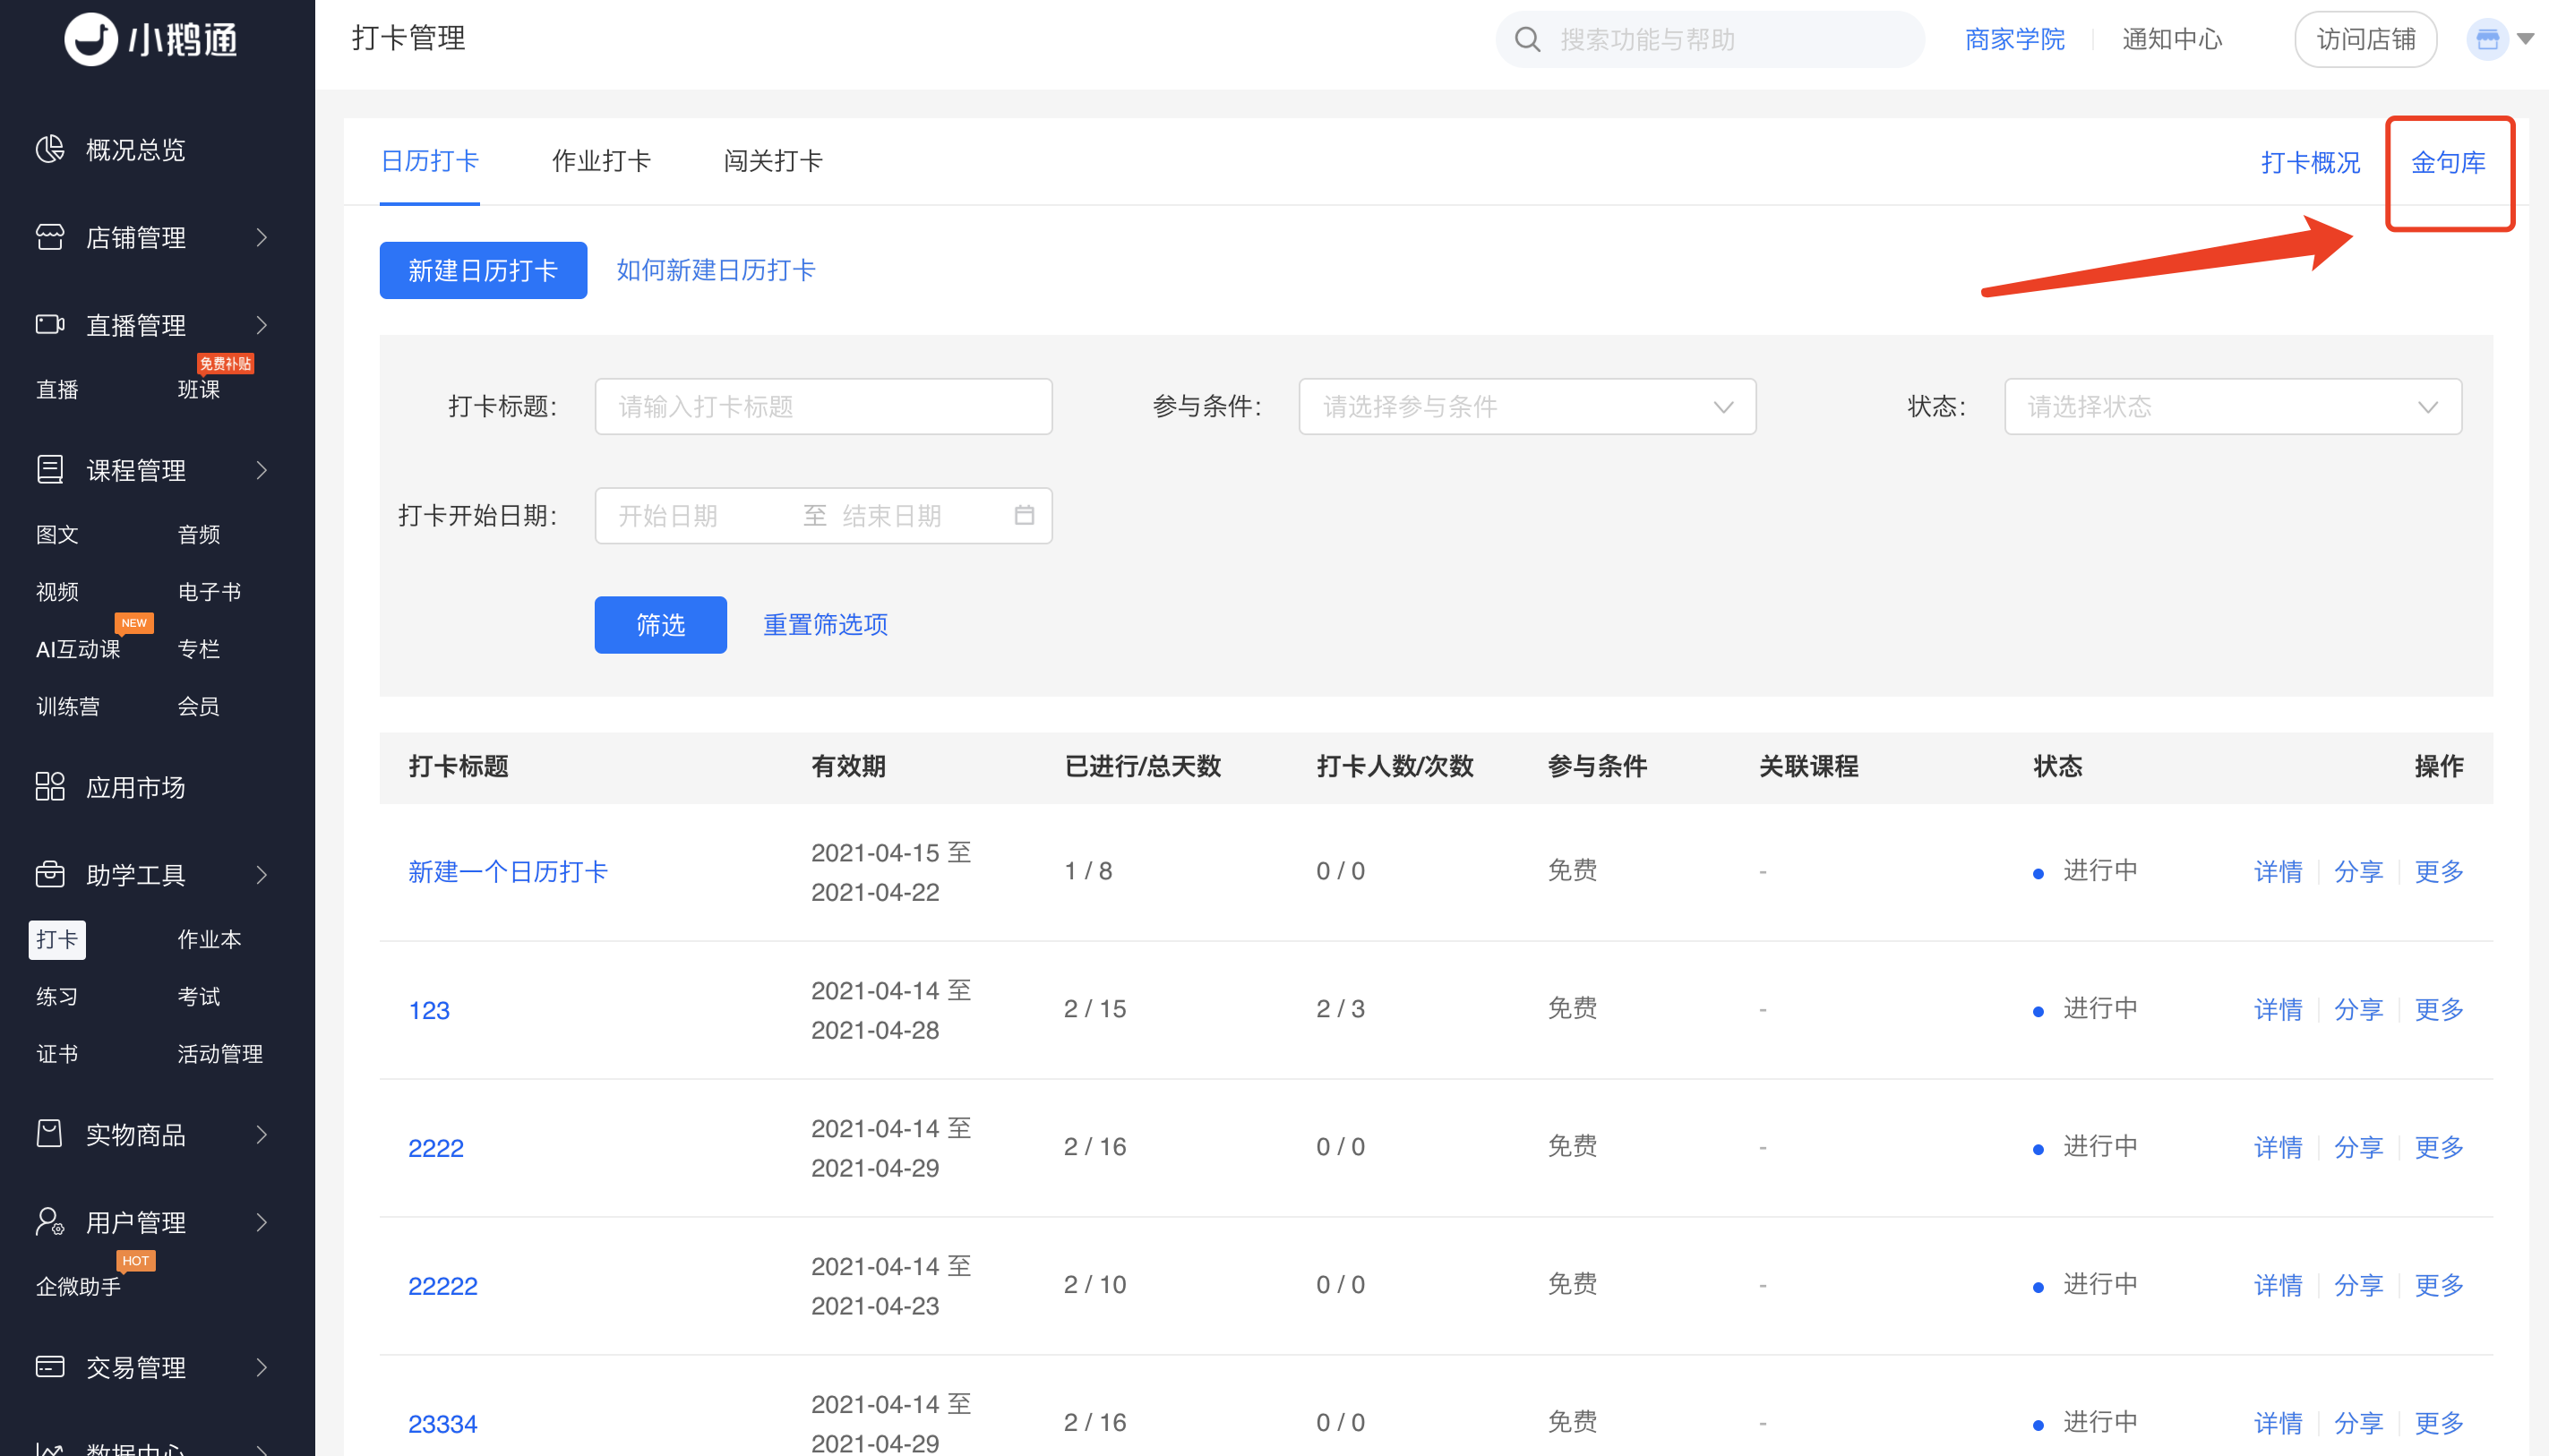The image size is (2549, 1456).
Task: Switch to 日历打卡 tab
Action: click(x=430, y=161)
